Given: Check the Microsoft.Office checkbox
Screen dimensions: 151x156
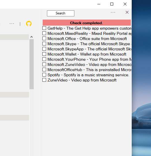Looking at the screenshot, I should point(44,39).
